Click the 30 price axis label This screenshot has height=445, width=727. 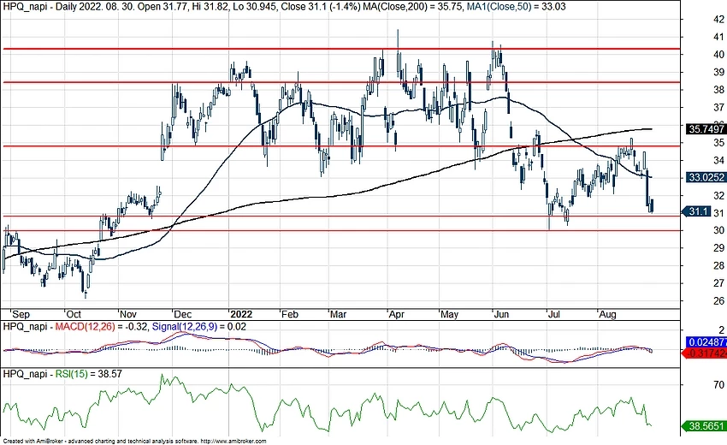pyautogui.click(x=718, y=230)
